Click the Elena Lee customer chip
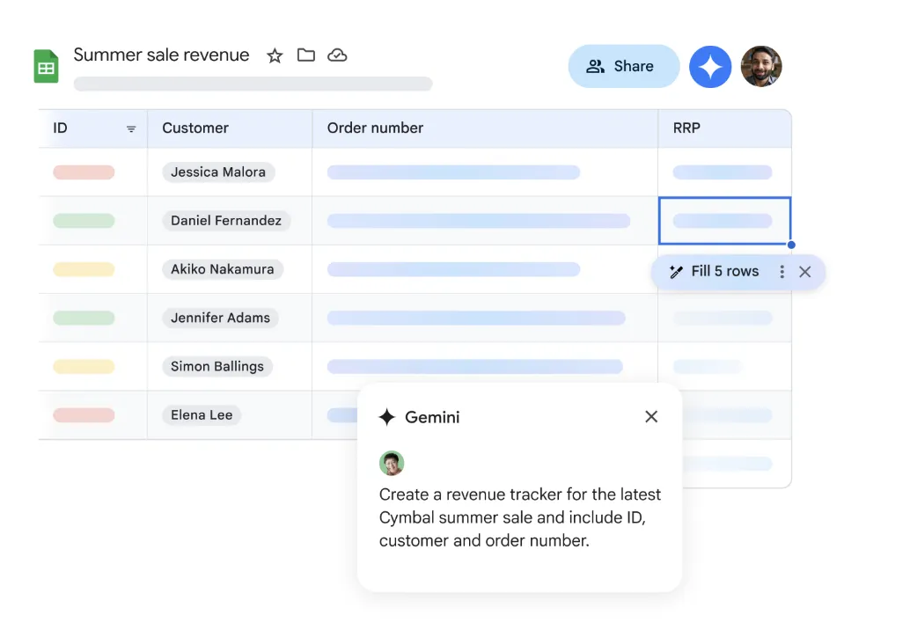The height and width of the screenshot is (637, 910). pyautogui.click(x=202, y=414)
